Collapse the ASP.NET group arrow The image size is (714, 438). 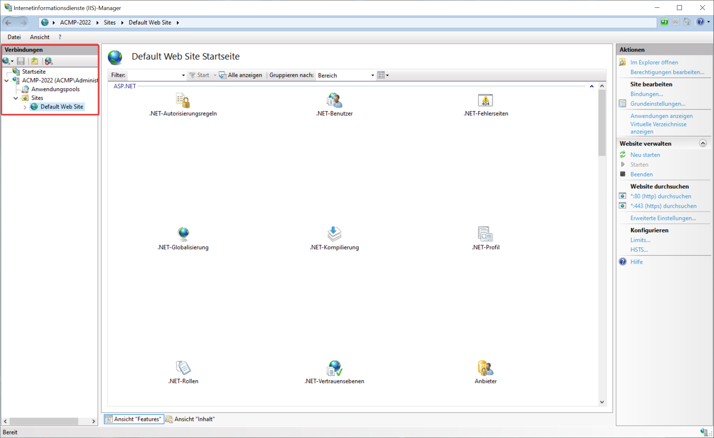(x=592, y=86)
